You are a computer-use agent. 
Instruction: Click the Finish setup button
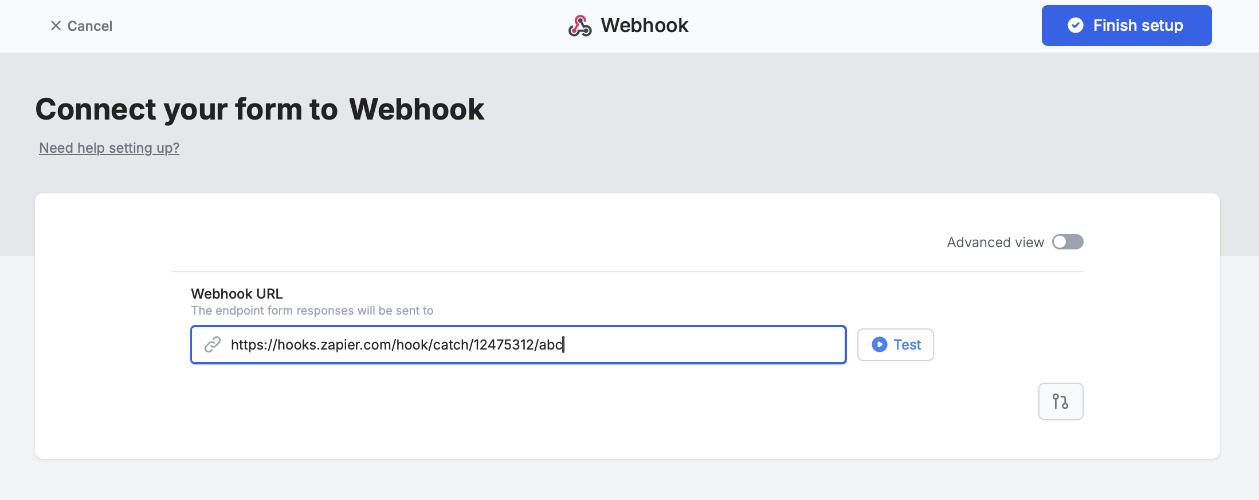click(x=1126, y=25)
